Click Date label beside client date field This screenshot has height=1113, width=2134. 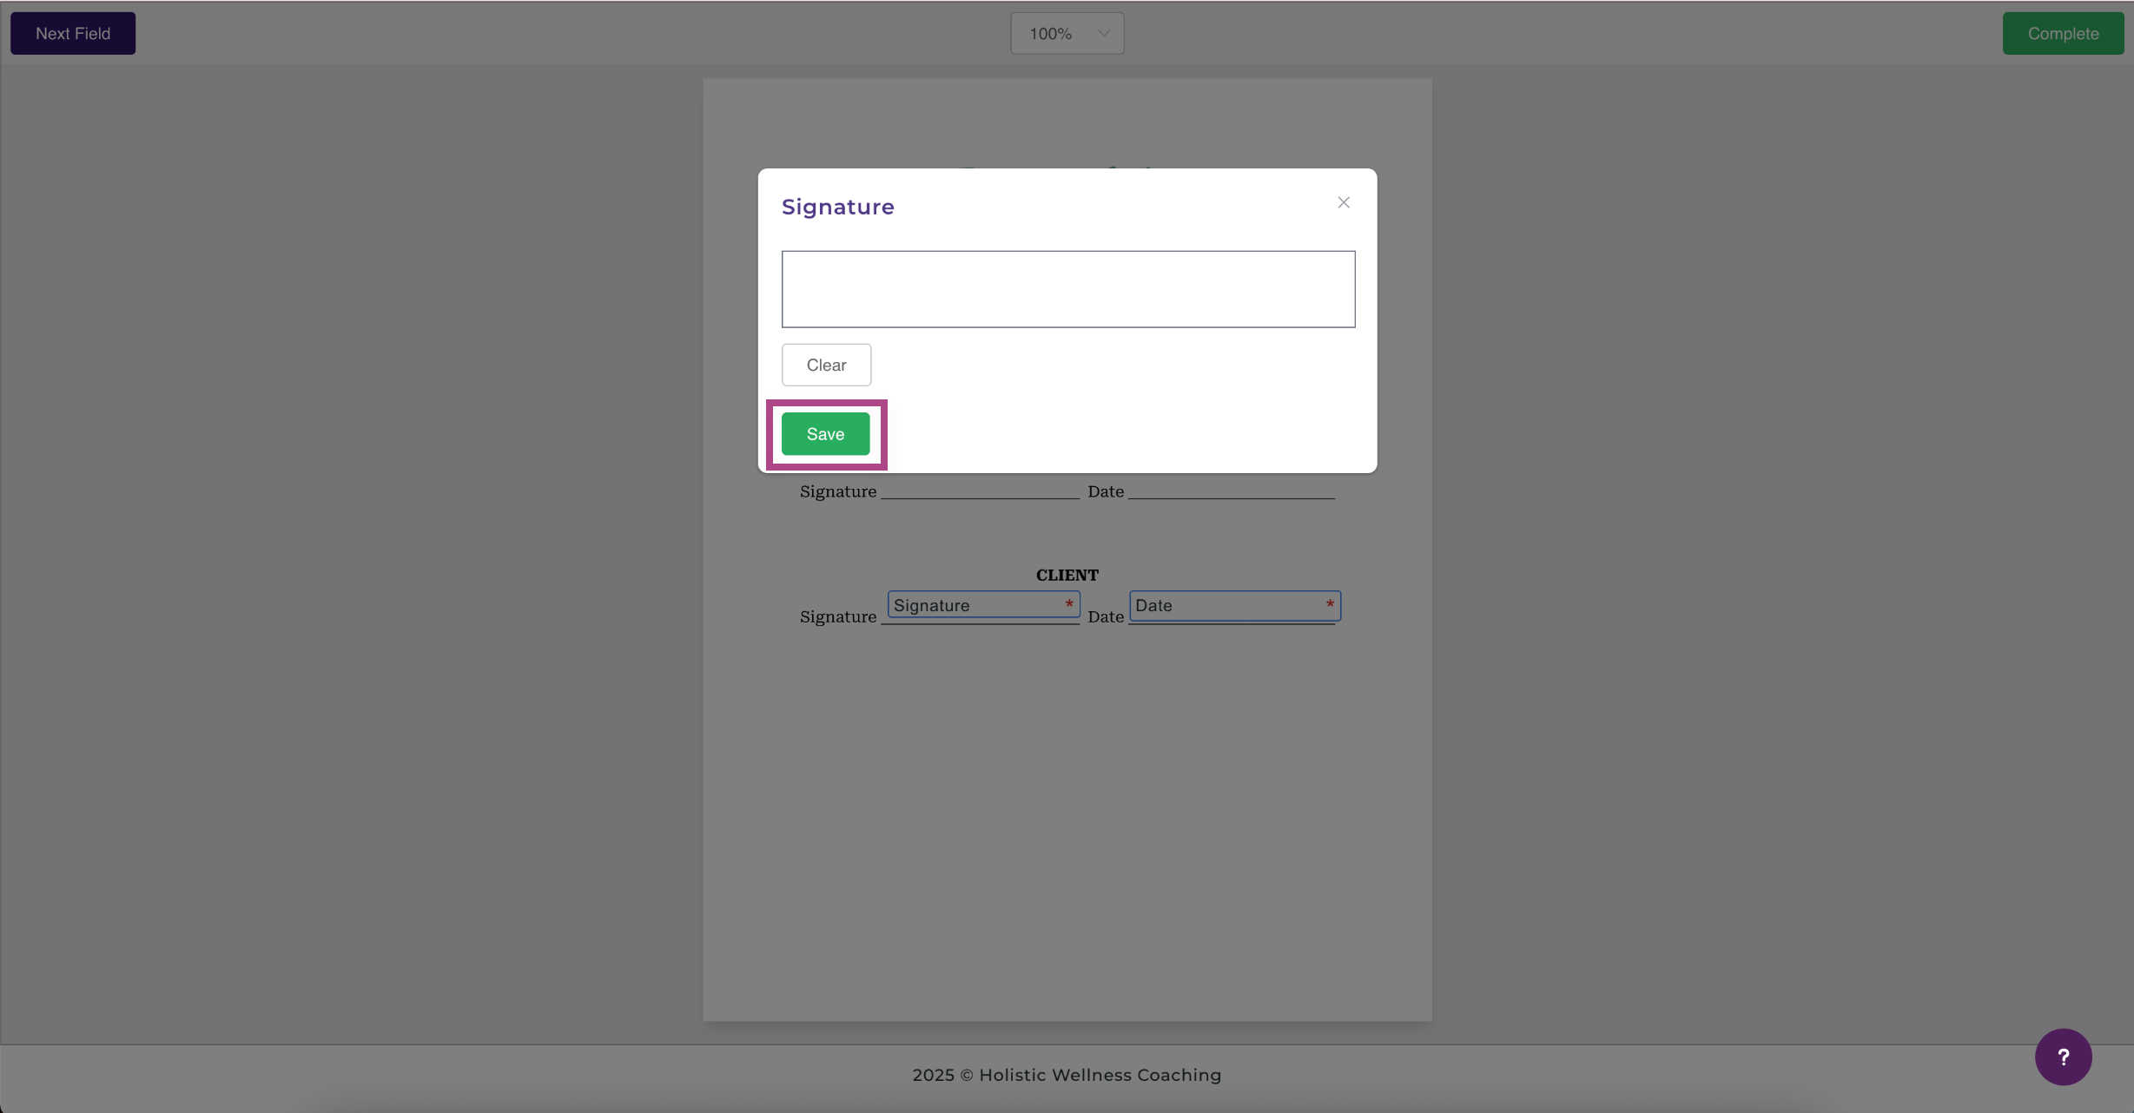pyautogui.click(x=1105, y=616)
